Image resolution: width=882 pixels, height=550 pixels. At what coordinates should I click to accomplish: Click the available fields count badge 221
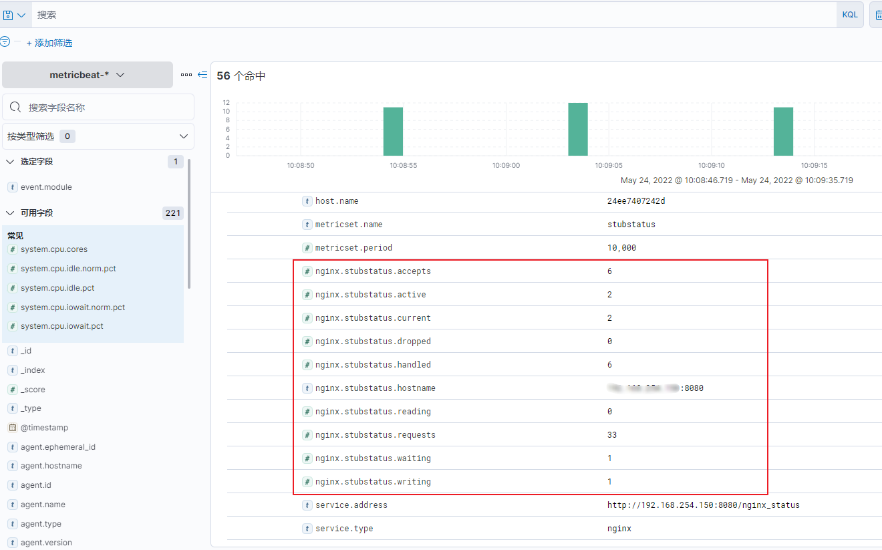[173, 213]
